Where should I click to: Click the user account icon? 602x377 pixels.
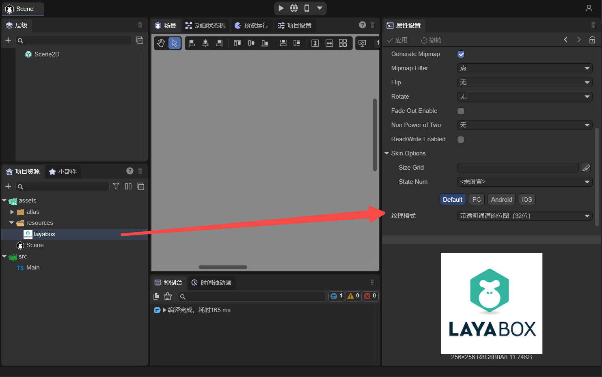coord(589,9)
